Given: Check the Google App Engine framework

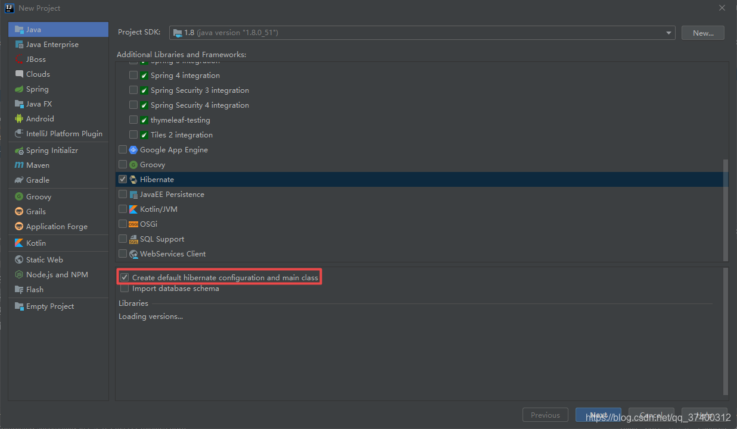Looking at the screenshot, I should pyautogui.click(x=123, y=149).
